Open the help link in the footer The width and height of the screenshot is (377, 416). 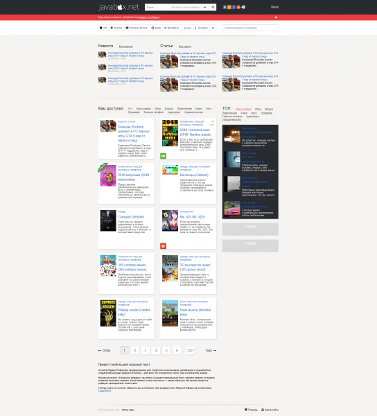[x=251, y=410]
